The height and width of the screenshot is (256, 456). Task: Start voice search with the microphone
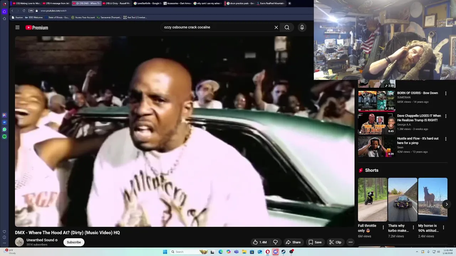[x=302, y=27]
